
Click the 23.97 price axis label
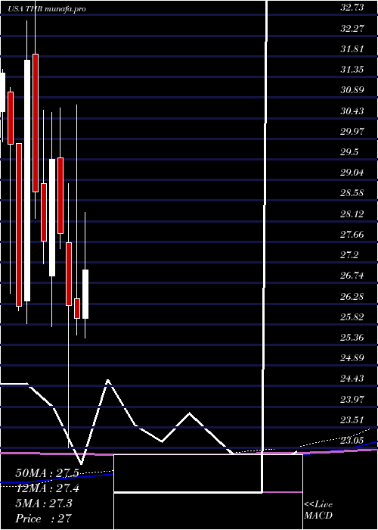click(x=352, y=400)
